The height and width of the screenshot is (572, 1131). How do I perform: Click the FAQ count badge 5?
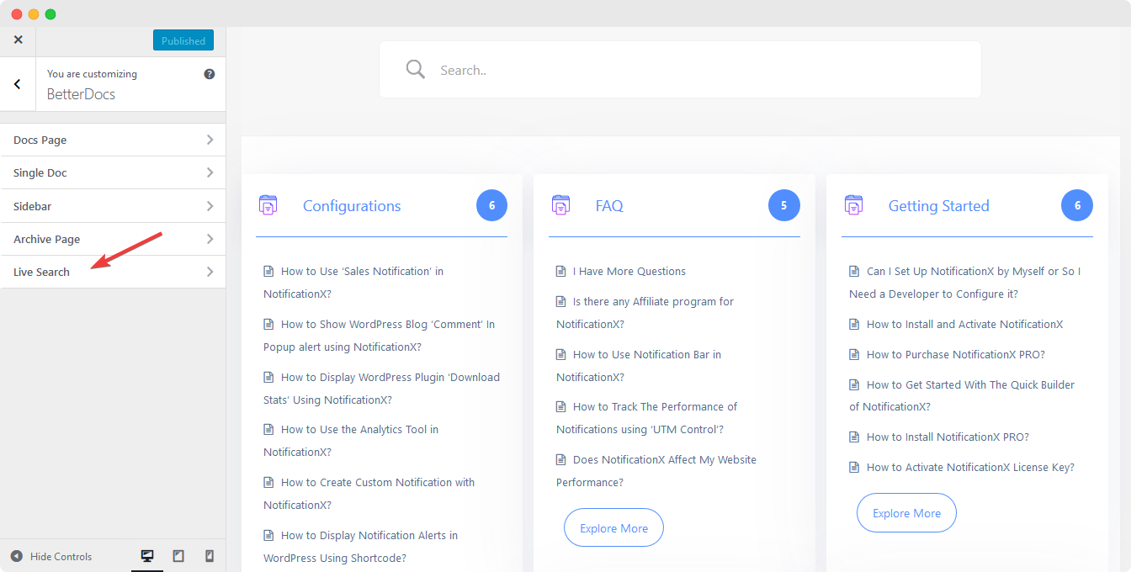(x=783, y=205)
